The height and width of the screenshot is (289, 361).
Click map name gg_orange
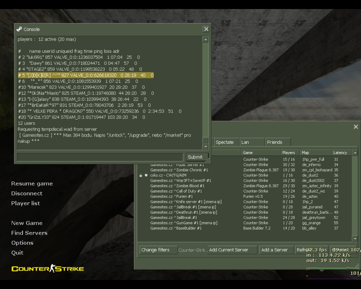pyautogui.click(x=311, y=223)
